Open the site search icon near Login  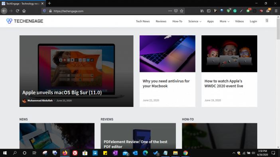click(267, 21)
